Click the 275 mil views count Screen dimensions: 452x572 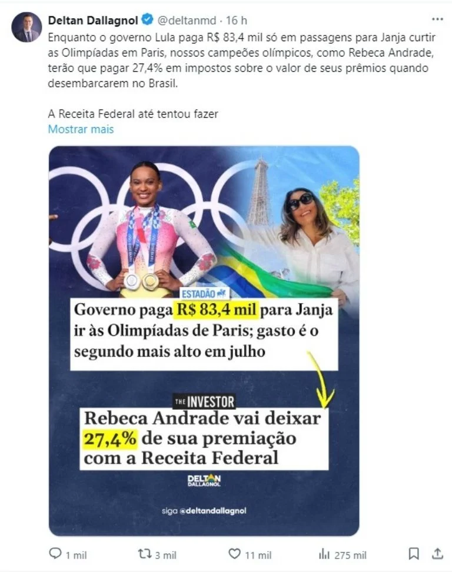[x=350, y=555]
